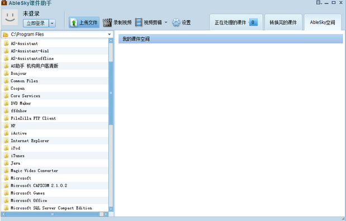Open the C:\Program Files path dropdown
The width and height of the screenshot is (346, 221).
pos(110,35)
